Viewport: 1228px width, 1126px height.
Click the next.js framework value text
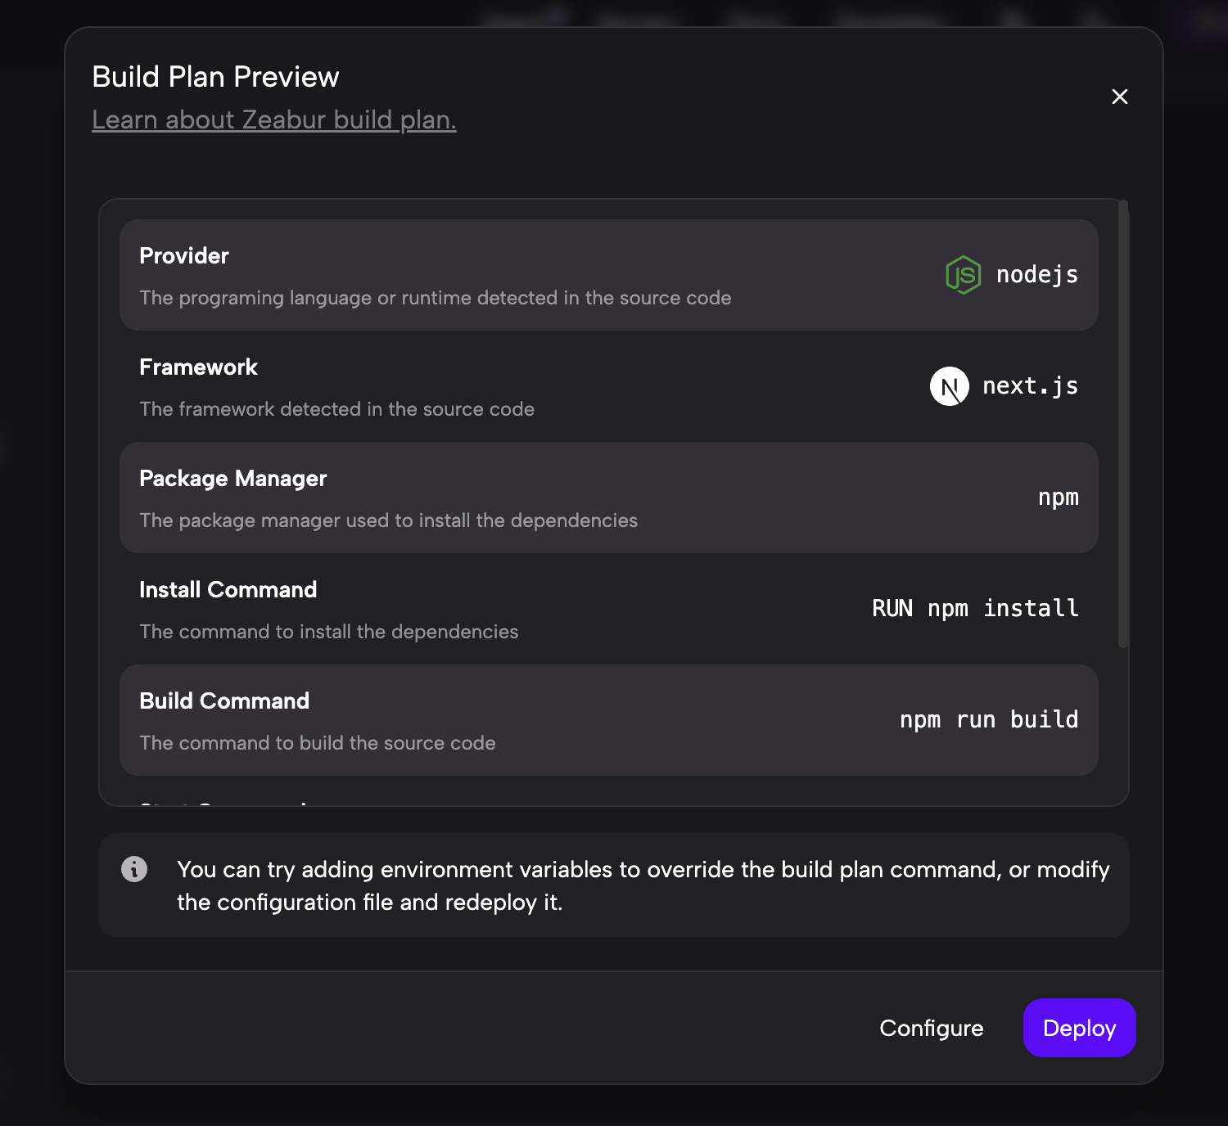click(1030, 386)
